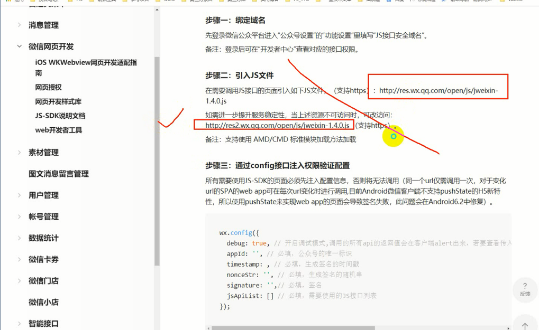This screenshot has width=539, height=330.
Task: Expand the 数据统计 sidebar section
Action: pyautogui.click(x=20, y=238)
